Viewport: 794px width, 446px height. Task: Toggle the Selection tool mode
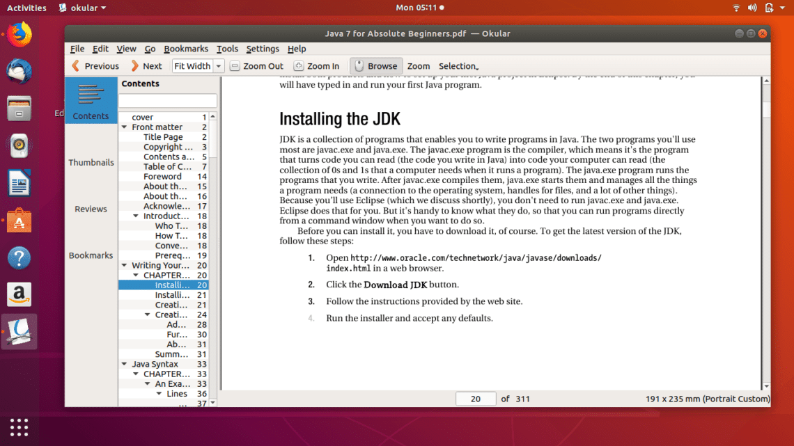(x=458, y=66)
